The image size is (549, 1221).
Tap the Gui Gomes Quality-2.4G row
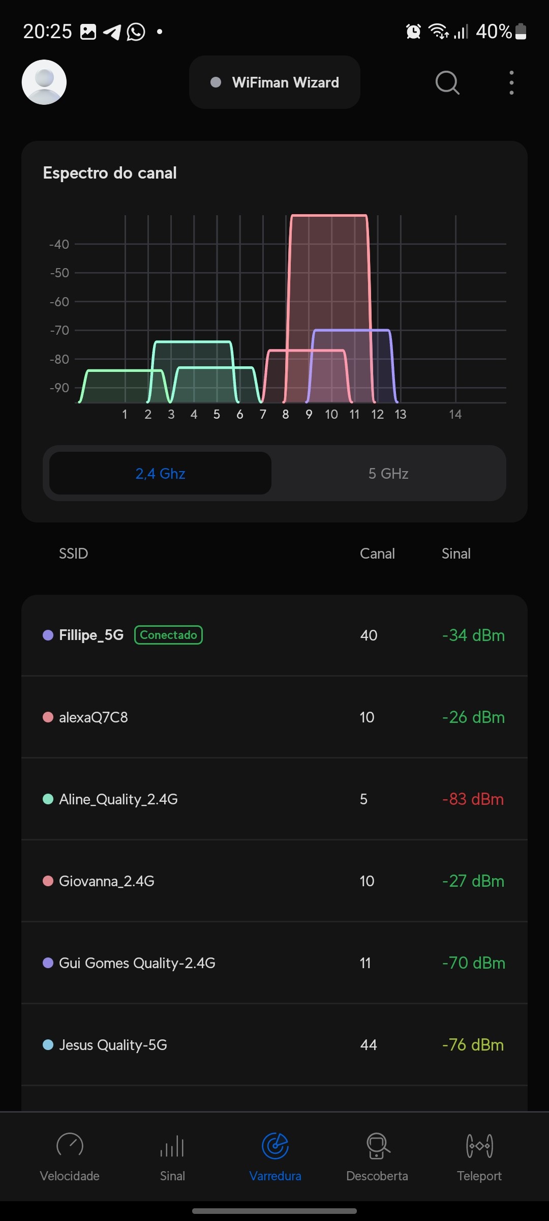tap(274, 963)
